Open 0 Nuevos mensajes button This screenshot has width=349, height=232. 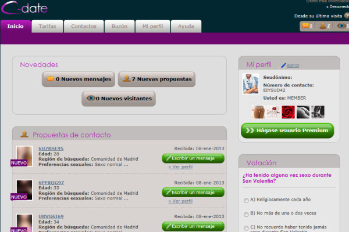pyautogui.click(x=79, y=79)
